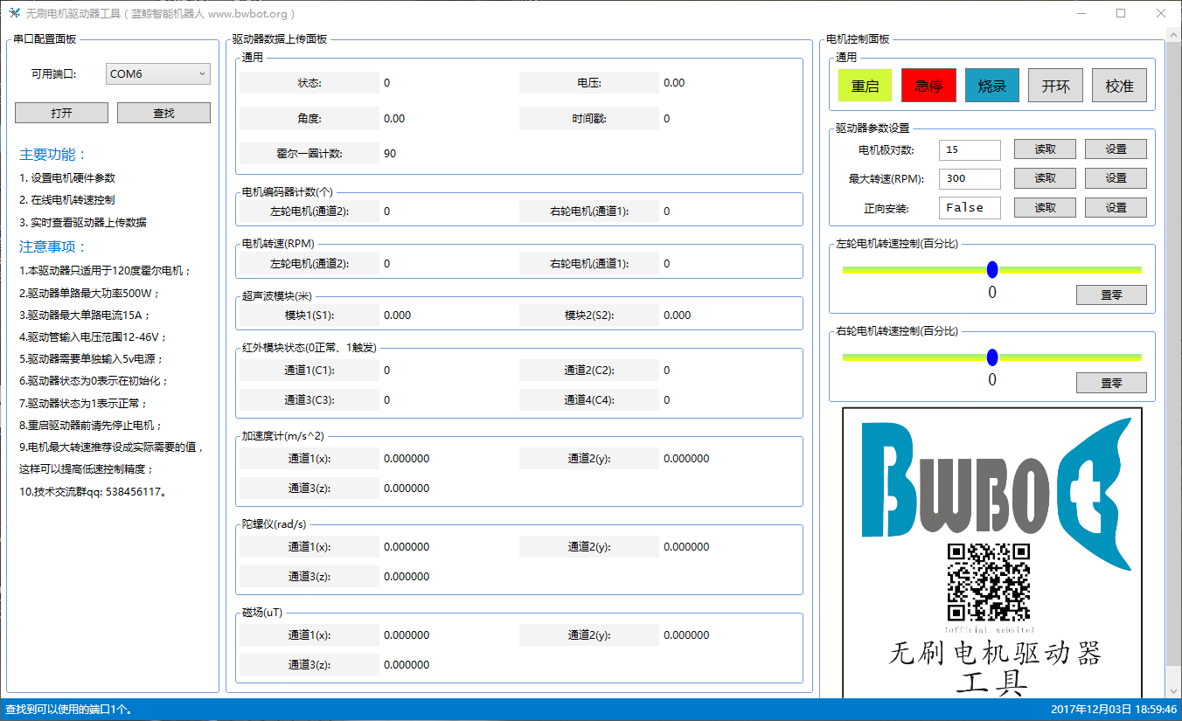Hit the red 急停 emergency stop button
Image resolution: width=1182 pixels, height=721 pixels.
(x=928, y=86)
